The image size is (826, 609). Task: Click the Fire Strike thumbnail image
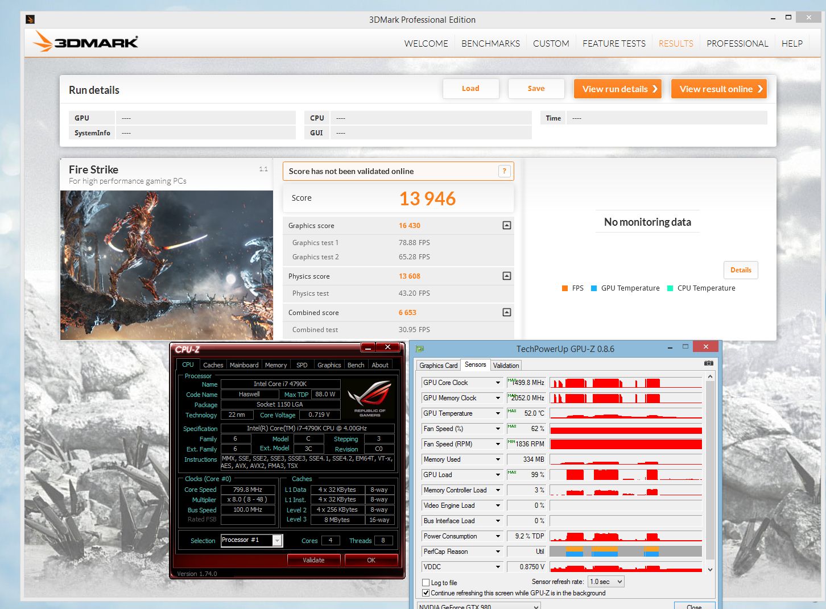(x=167, y=265)
